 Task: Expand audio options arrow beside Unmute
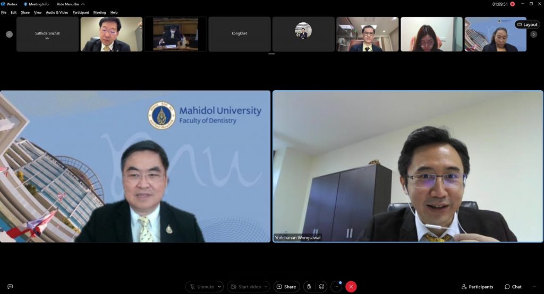coord(219,287)
